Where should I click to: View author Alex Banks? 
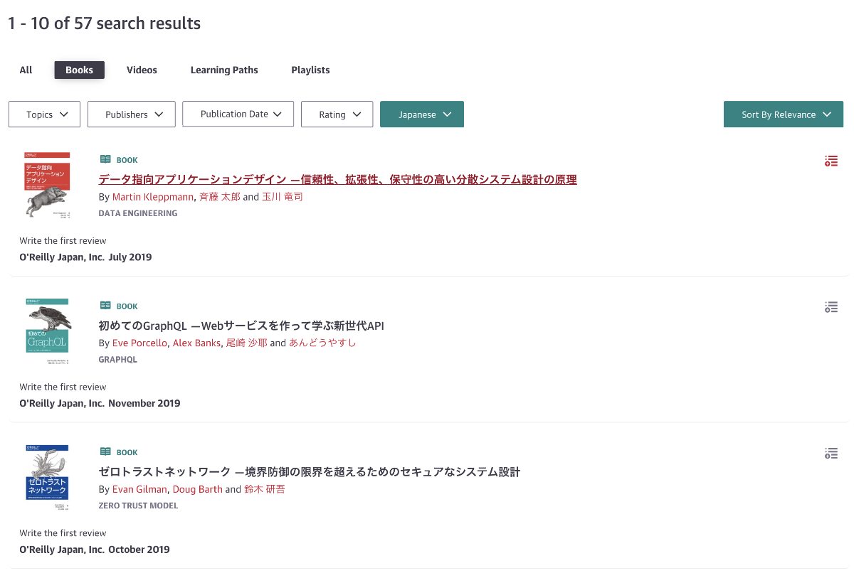(196, 343)
